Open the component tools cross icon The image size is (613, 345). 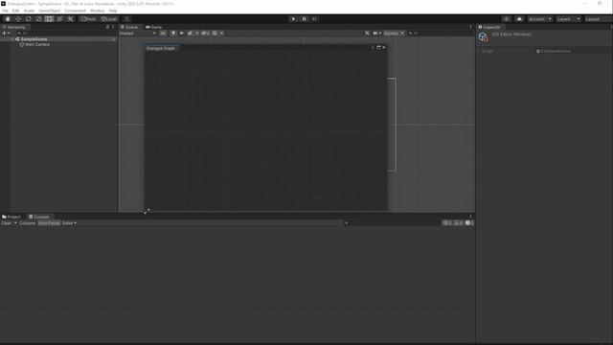click(367, 34)
